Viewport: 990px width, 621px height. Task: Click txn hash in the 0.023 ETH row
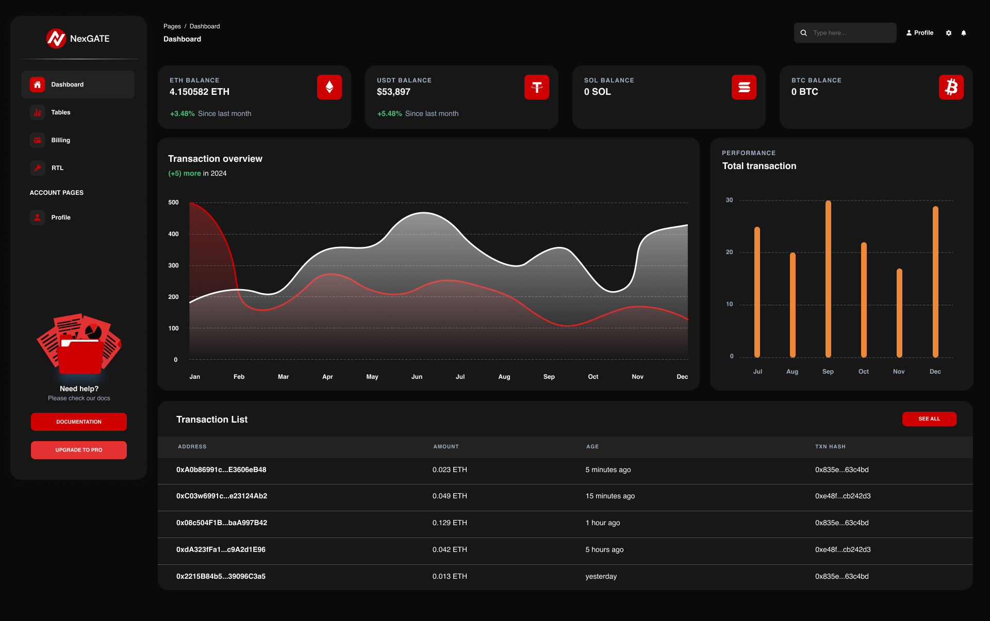pos(842,469)
